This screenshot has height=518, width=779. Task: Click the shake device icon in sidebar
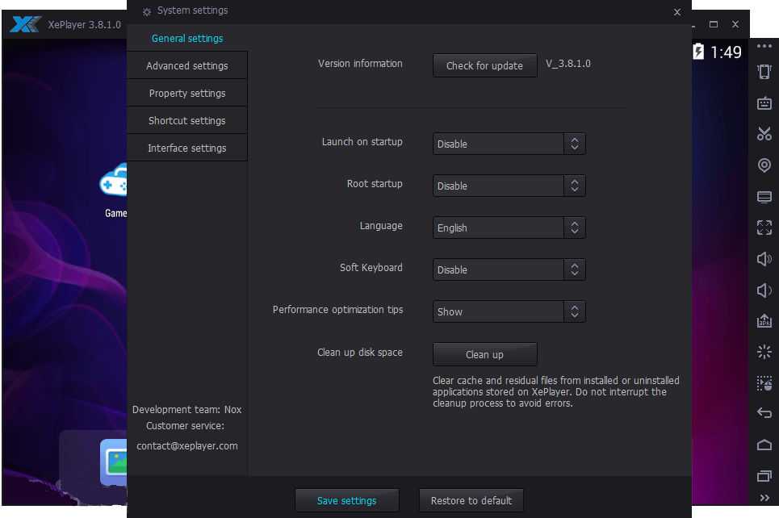(764, 72)
